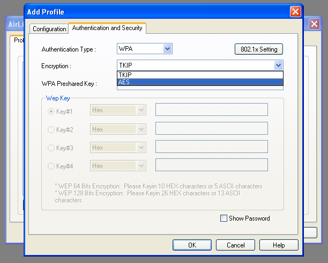Image resolution: width=328 pixels, height=263 pixels.
Task: Select the Key#1 radio button
Action: [51, 111]
